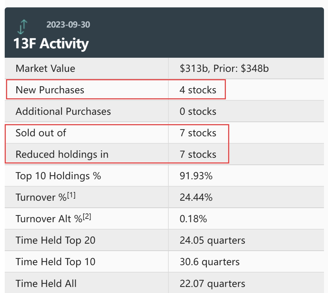Click the 24.44% turnover value
This screenshot has height=293, width=328.
tap(196, 197)
